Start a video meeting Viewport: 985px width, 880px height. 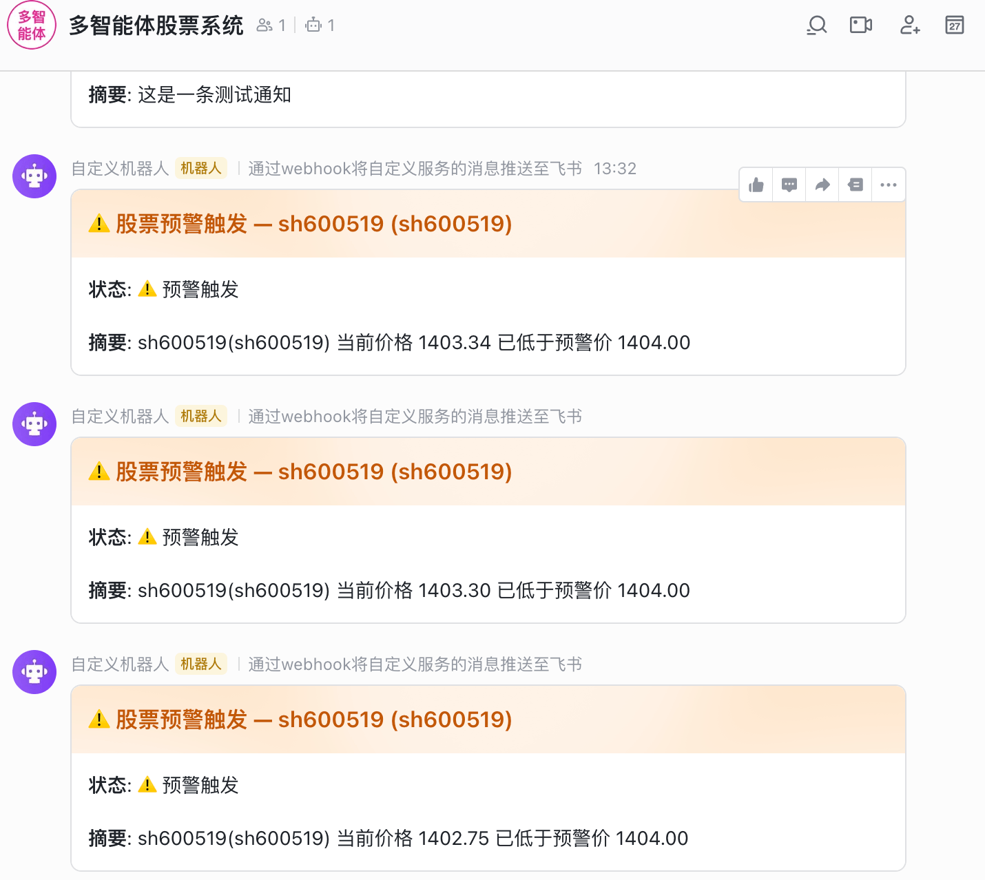pos(861,25)
